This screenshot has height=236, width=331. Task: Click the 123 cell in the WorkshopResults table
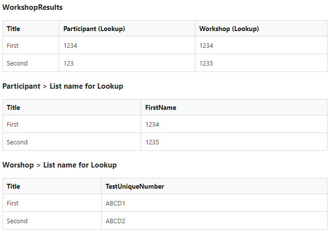coord(69,63)
